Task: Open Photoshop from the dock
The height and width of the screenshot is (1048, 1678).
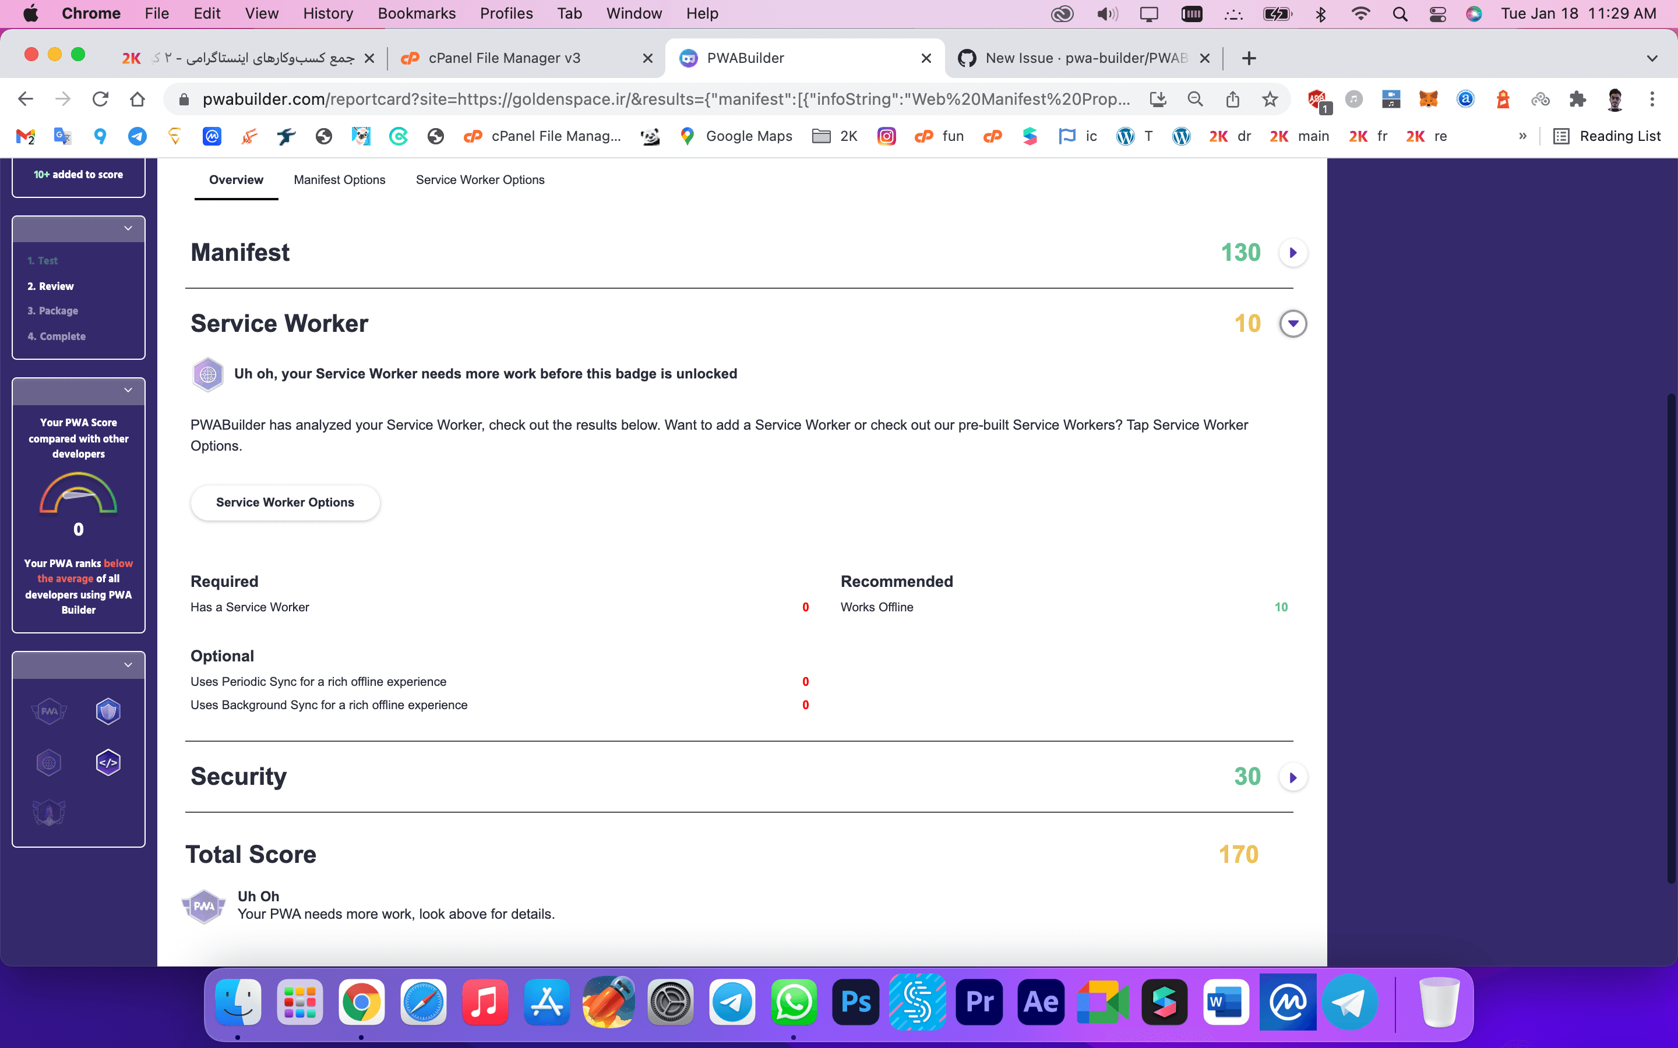Action: 855,1001
